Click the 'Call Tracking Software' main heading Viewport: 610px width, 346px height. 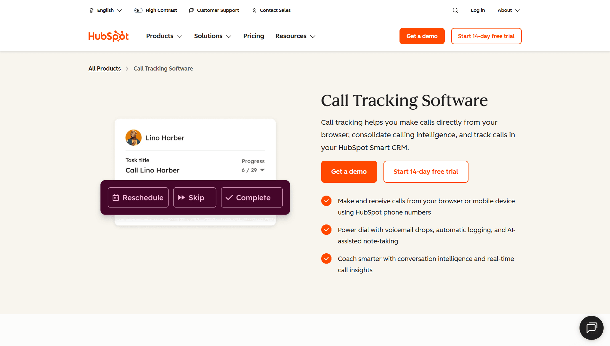[404, 101]
